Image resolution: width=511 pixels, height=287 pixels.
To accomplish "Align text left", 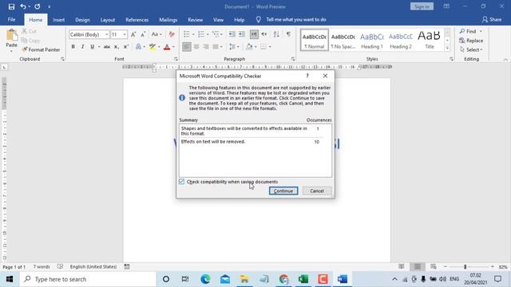I will [187, 47].
